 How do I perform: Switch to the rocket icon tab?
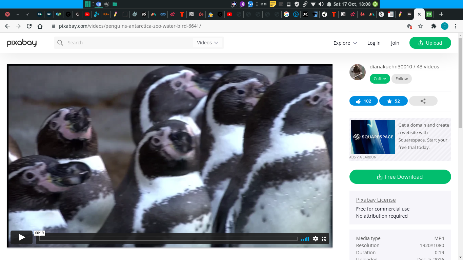[x=324, y=14]
